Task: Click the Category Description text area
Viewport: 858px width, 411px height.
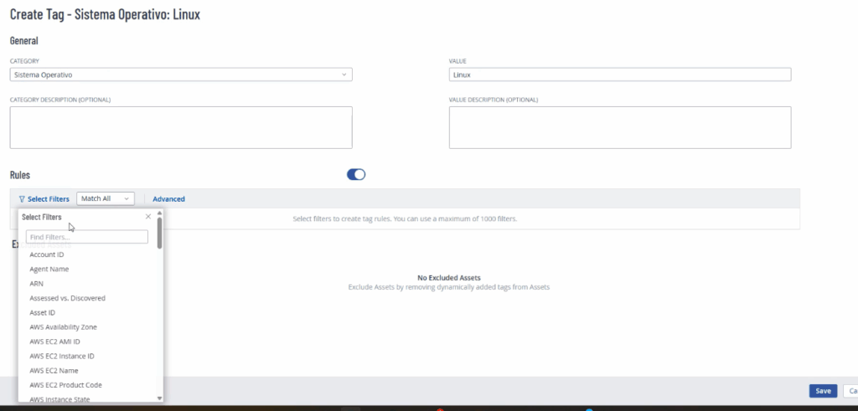Action: pyautogui.click(x=181, y=127)
